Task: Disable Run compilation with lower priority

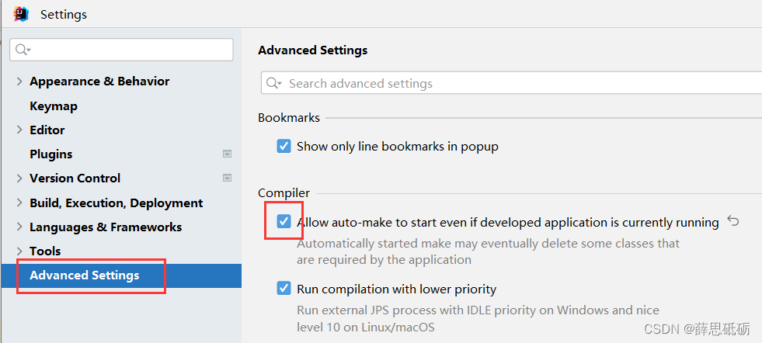Action: click(284, 289)
